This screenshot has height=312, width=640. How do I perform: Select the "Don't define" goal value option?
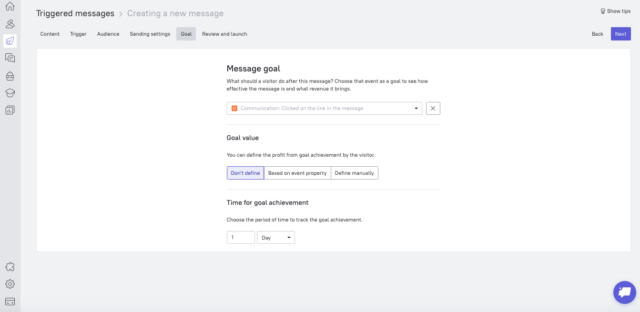tap(245, 173)
